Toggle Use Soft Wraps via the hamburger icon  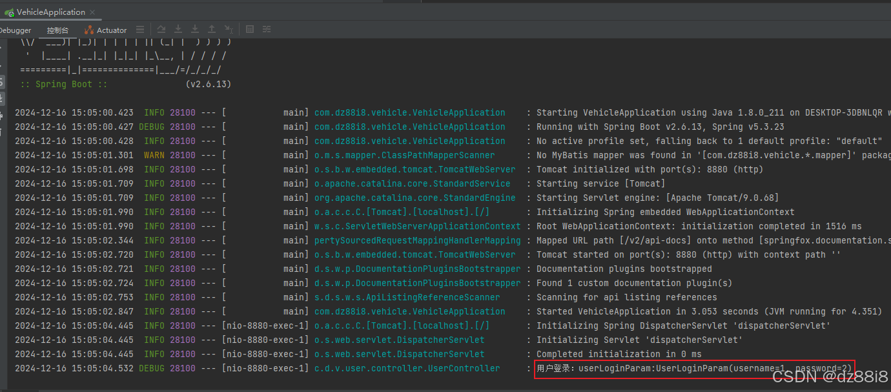point(140,29)
